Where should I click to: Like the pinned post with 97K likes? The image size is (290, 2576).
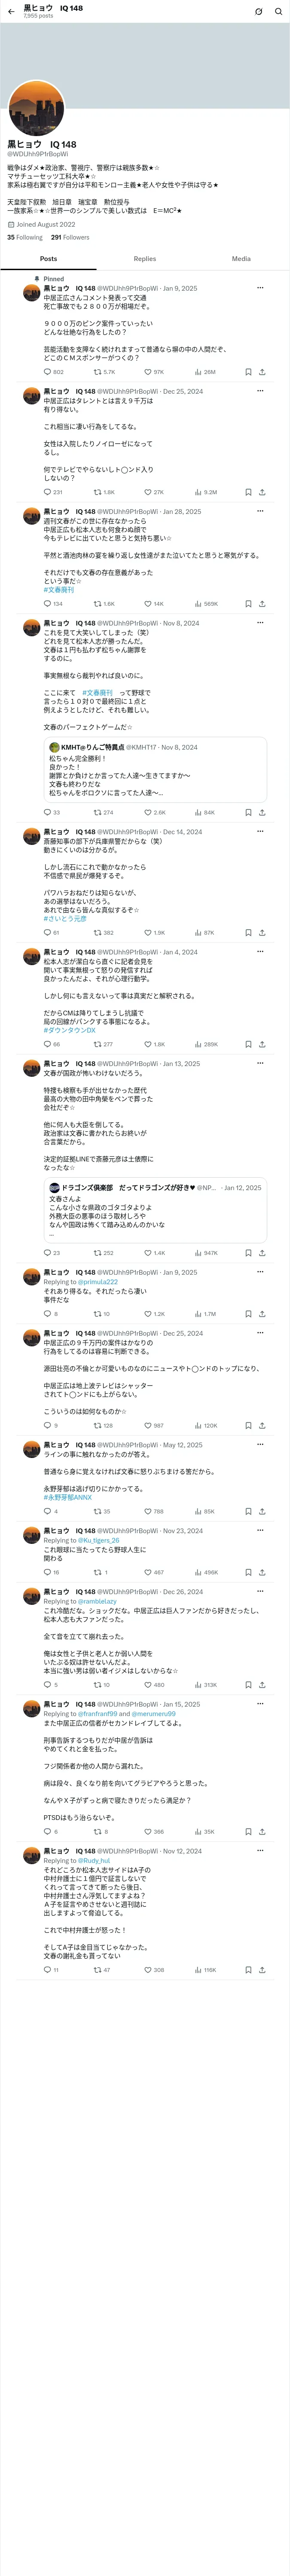coord(154,372)
